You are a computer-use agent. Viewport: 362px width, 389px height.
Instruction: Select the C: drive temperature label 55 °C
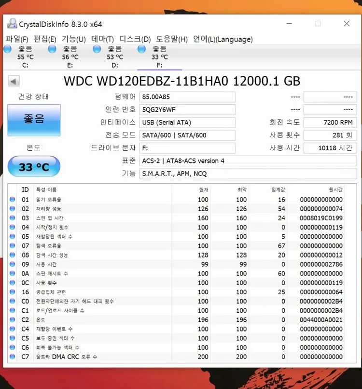tap(25, 57)
